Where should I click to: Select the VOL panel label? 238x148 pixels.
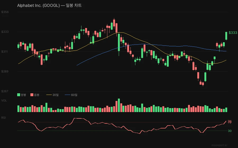click(4, 100)
